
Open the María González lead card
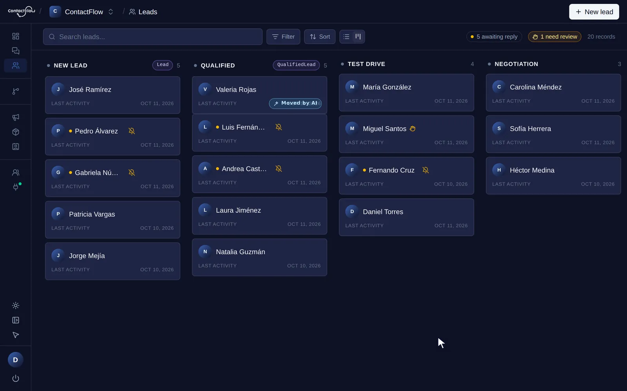click(406, 93)
